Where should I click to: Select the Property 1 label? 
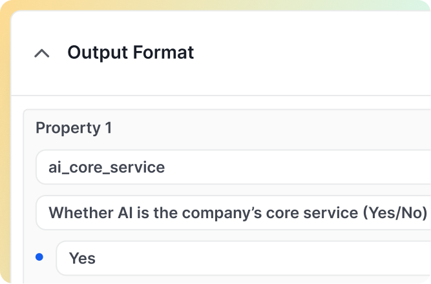tap(74, 128)
